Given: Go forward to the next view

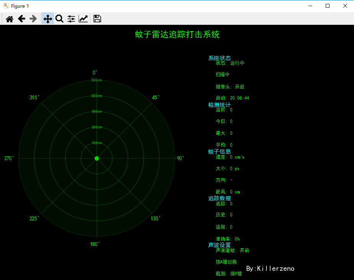Looking at the screenshot, I should (33, 19).
